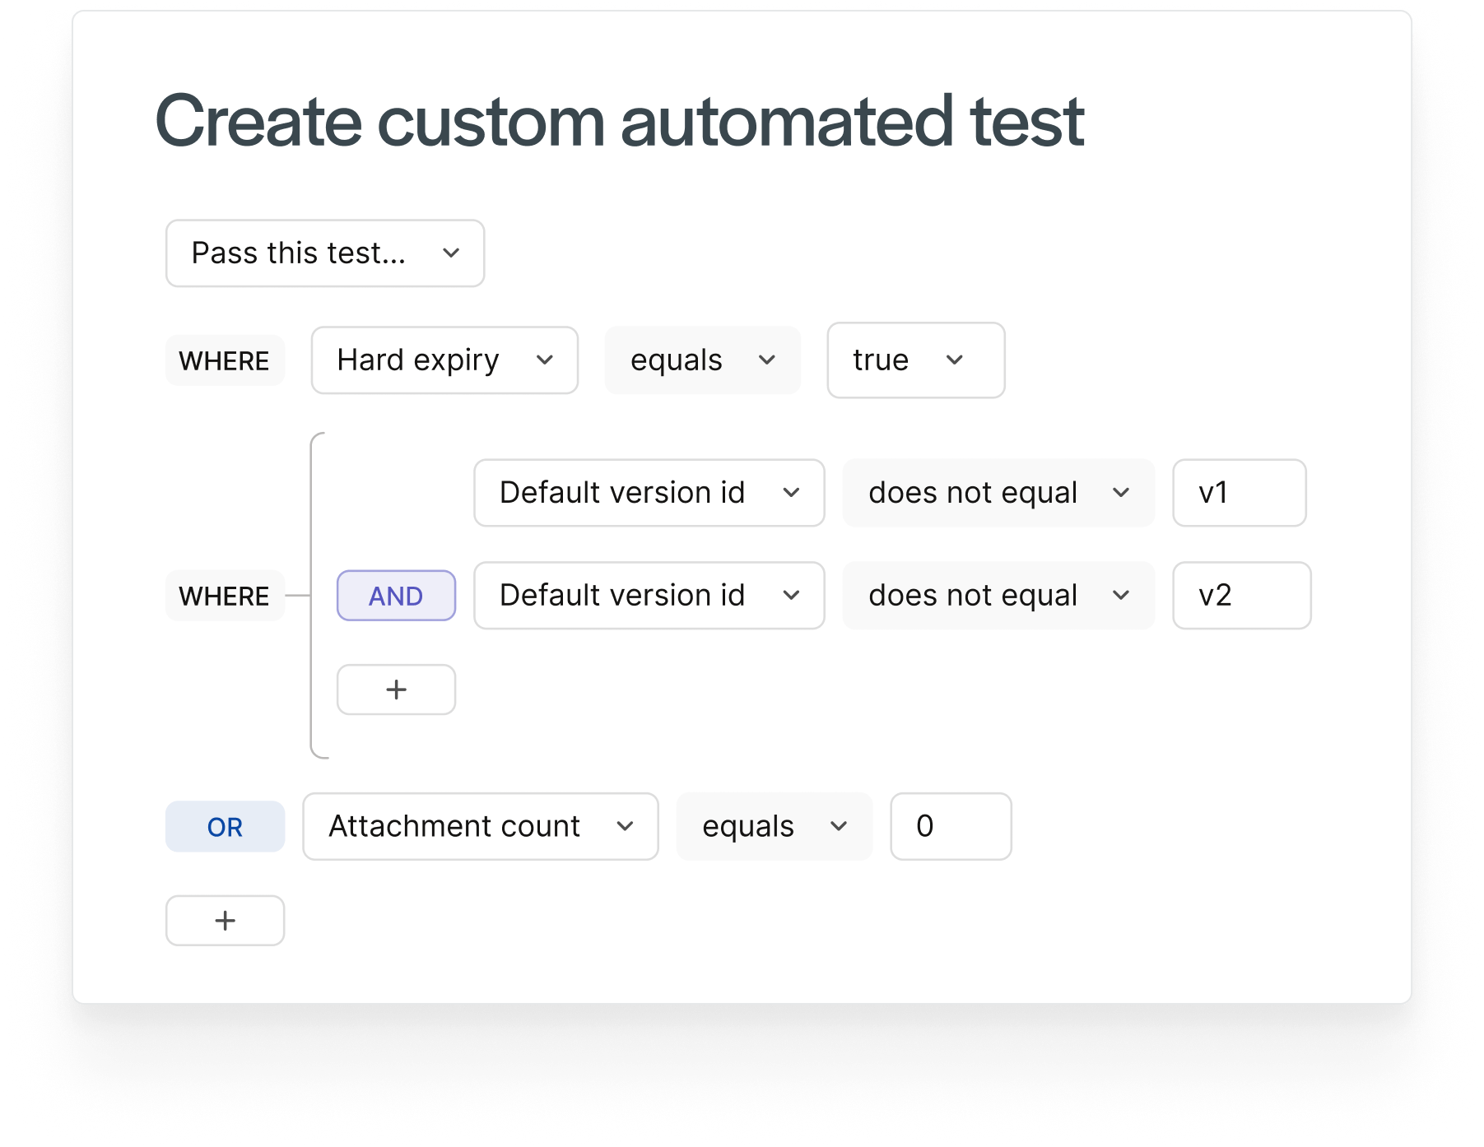
Task: Open does not equal operator in v1 row
Action: click(x=998, y=493)
